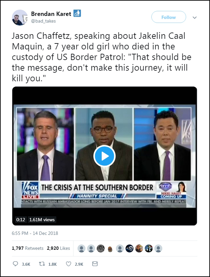
Task: Retweet this tweet via the retweet icon
Action: [x=42, y=264]
